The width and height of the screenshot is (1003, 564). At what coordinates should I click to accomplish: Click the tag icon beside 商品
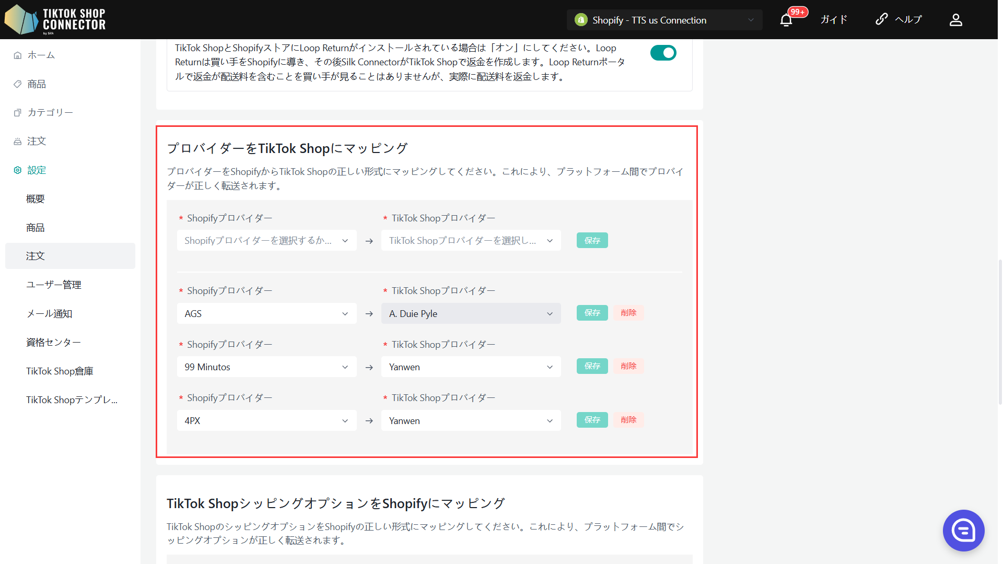point(18,84)
